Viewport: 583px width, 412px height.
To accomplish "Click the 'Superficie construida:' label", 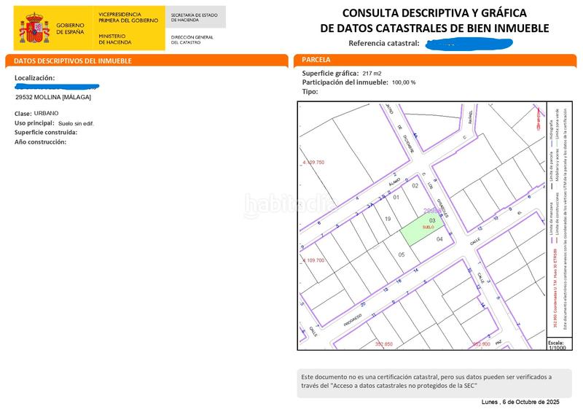I will 46,133.
